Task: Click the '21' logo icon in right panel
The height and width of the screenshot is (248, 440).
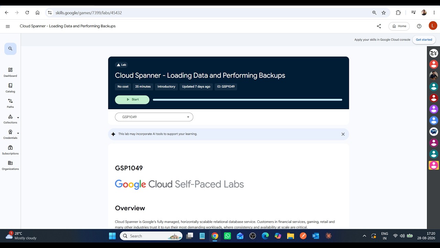Action: click(x=434, y=53)
